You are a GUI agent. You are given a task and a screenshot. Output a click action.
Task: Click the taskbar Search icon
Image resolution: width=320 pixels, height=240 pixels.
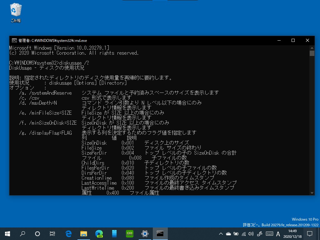click(x=23, y=233)
